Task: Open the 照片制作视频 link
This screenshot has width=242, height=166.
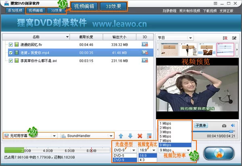Action: (190, 11)
